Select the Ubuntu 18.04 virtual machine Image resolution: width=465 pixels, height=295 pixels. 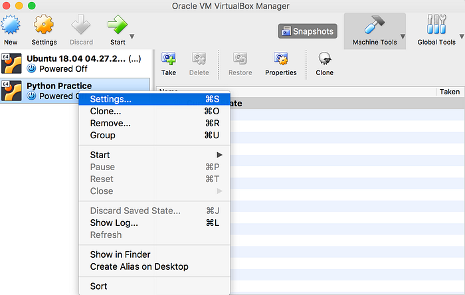click(76, 63)
